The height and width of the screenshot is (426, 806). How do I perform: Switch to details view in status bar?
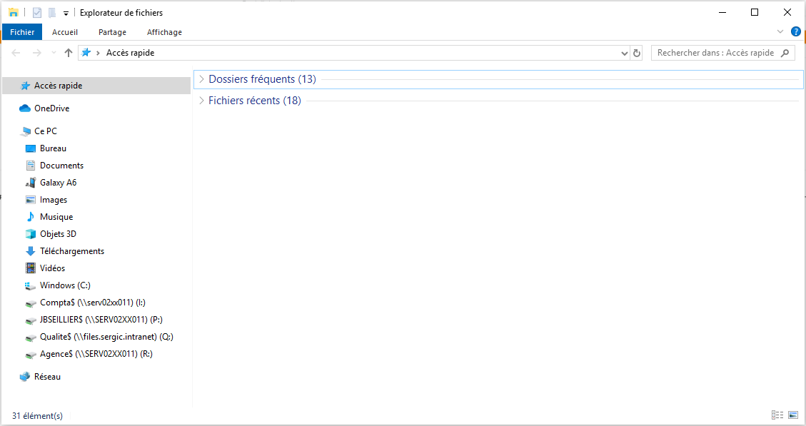click(777, 415)
